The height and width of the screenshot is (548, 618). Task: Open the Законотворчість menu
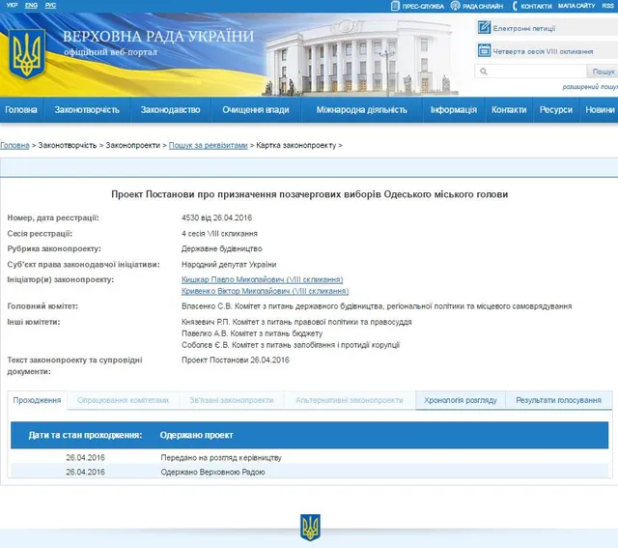[x=87, y=110]
